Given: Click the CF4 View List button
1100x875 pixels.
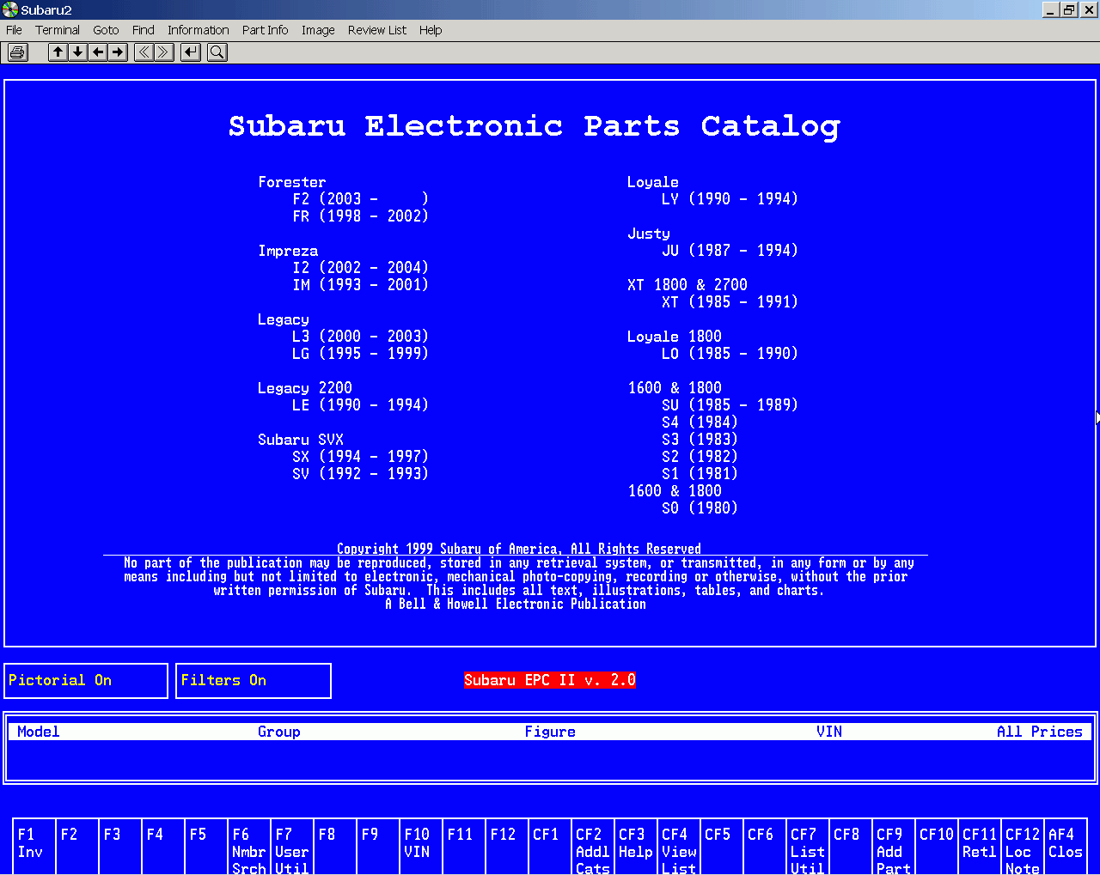Looking at the screenshot, I should click(x=679, y=847).
